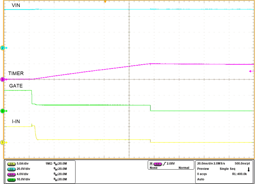This screenshot has width=256, height=184.
Task: Click the 5.0A/div channel 1 scale
Action: [23, 163]
